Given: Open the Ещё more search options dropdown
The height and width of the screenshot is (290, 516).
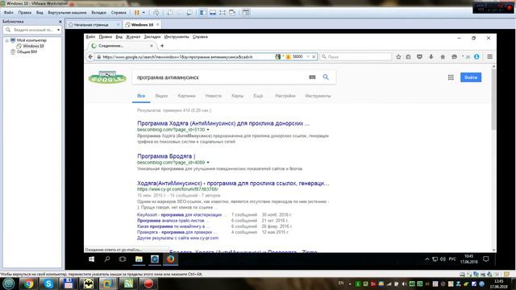Looking at the screenshot, I should tap(258, 96).
